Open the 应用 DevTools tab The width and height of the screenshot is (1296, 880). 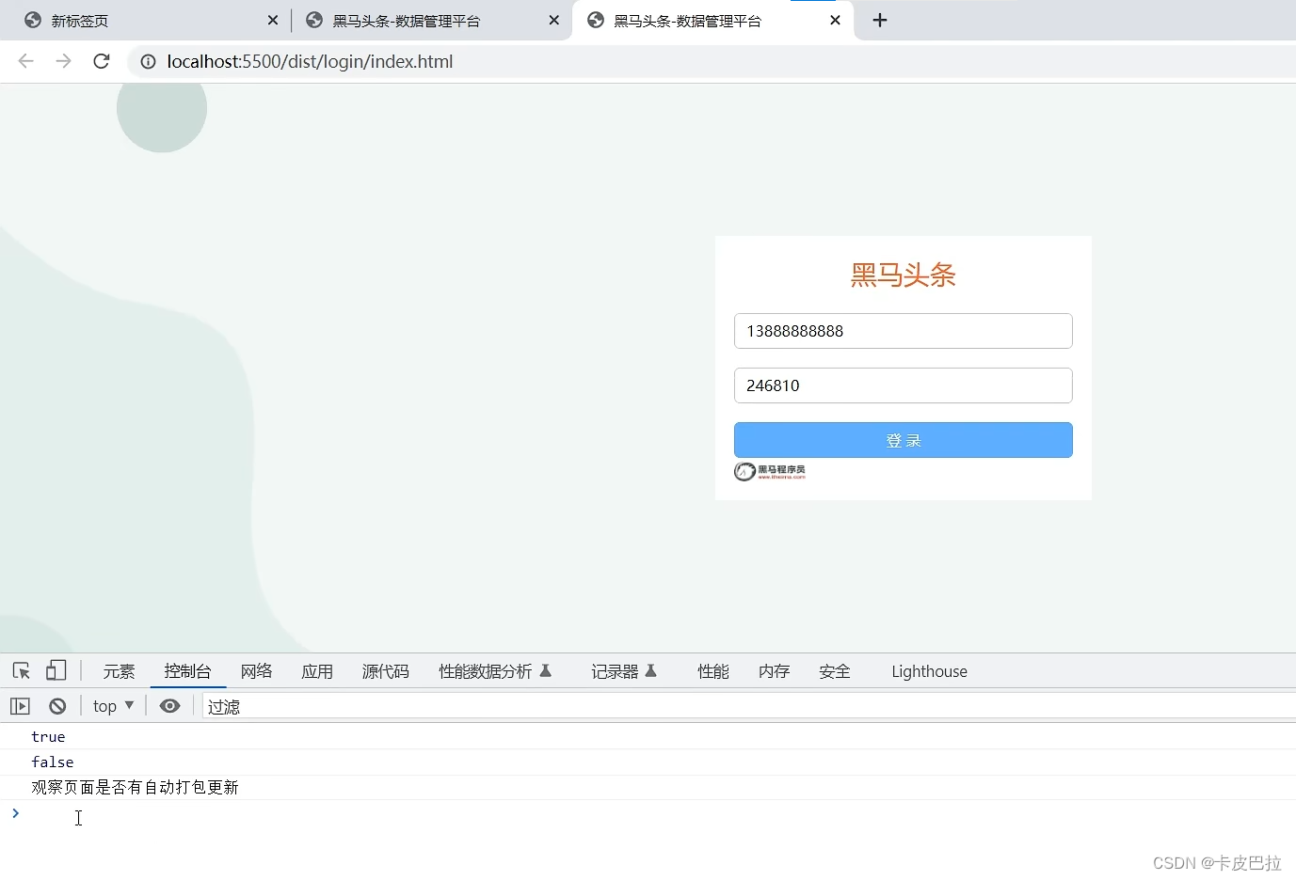coord(317,671)
